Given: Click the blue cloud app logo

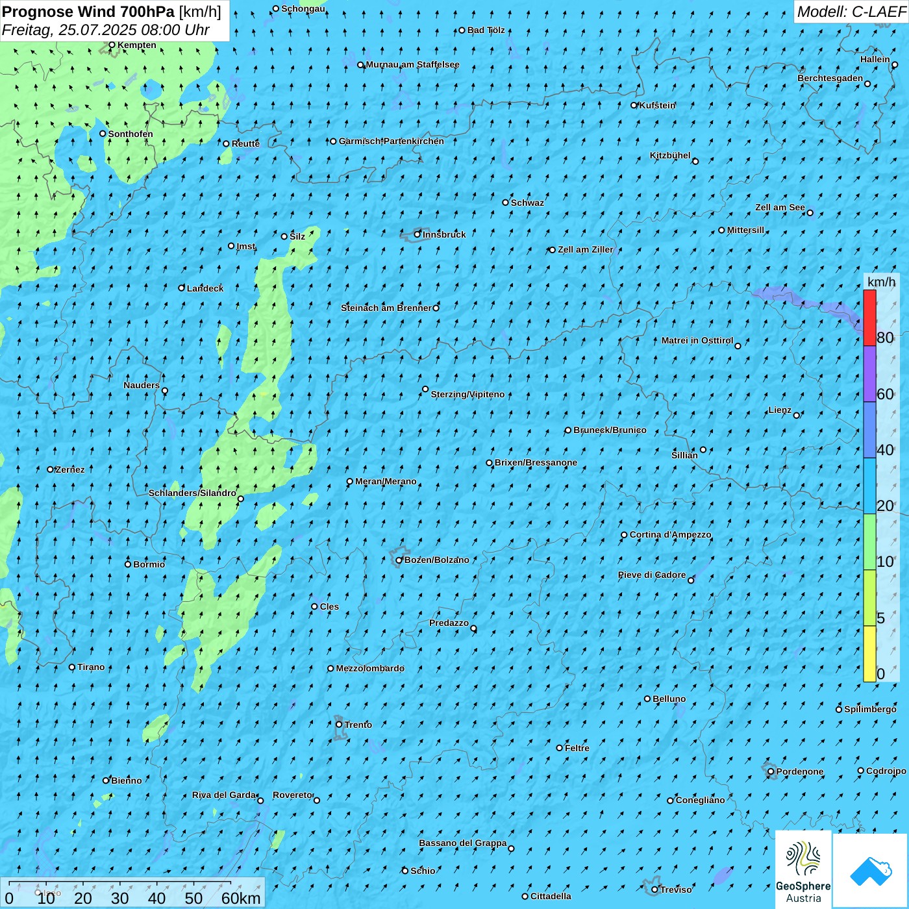Looking at the screenshot, I should tap(870, 871).
